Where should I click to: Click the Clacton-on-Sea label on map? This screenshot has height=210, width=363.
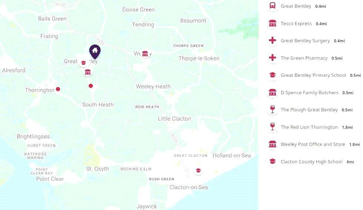pyautogui.click(x=189, y=187)
